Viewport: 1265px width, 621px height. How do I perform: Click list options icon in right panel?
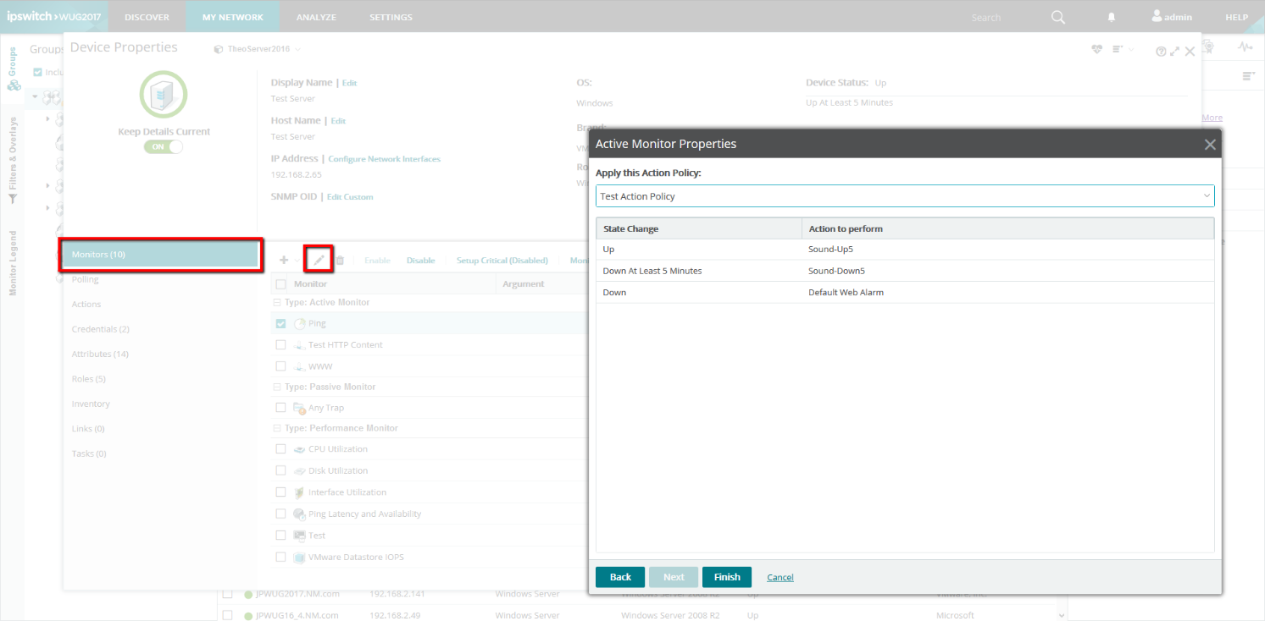coord(1248,77)
